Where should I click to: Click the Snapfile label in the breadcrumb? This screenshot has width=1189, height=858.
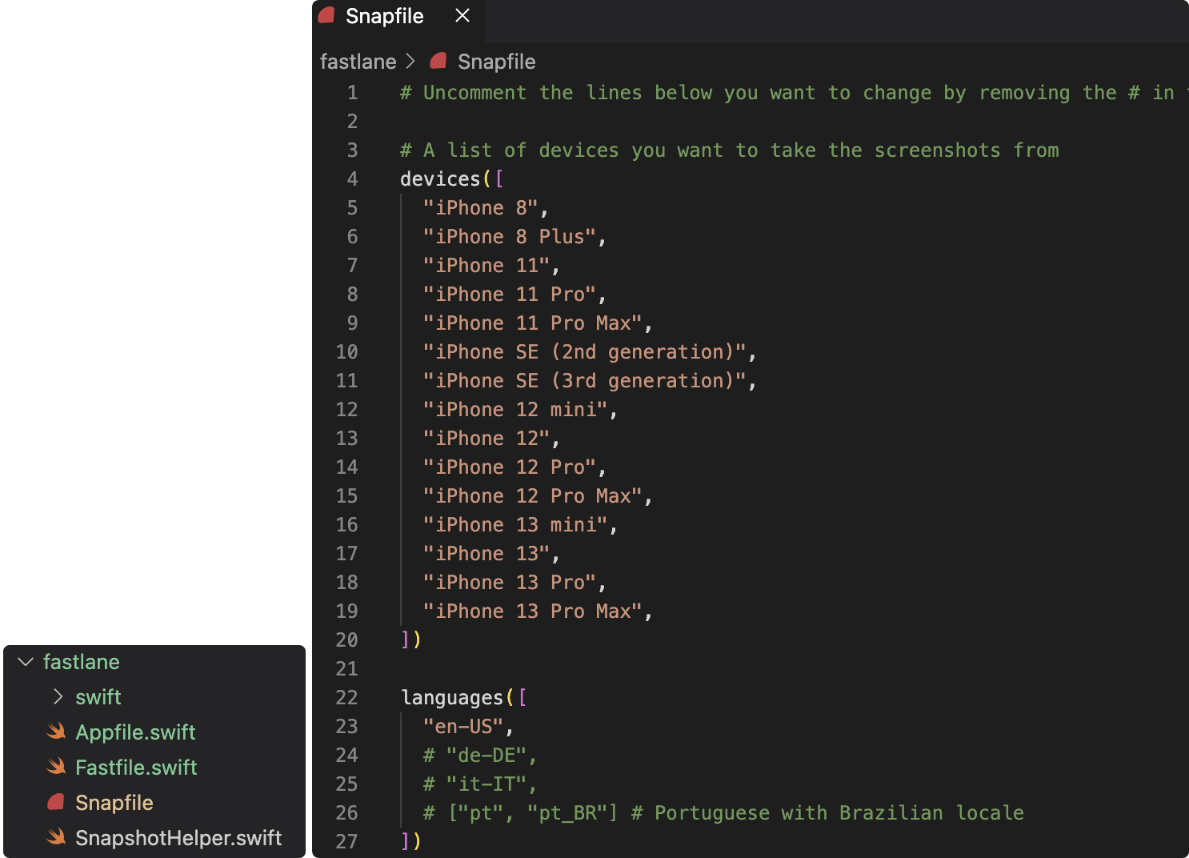[x=496, y=62]
